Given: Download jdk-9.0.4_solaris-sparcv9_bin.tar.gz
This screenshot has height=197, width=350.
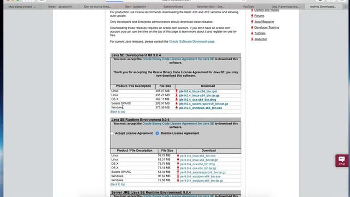Looking at the screenshot, I should 203,104.
